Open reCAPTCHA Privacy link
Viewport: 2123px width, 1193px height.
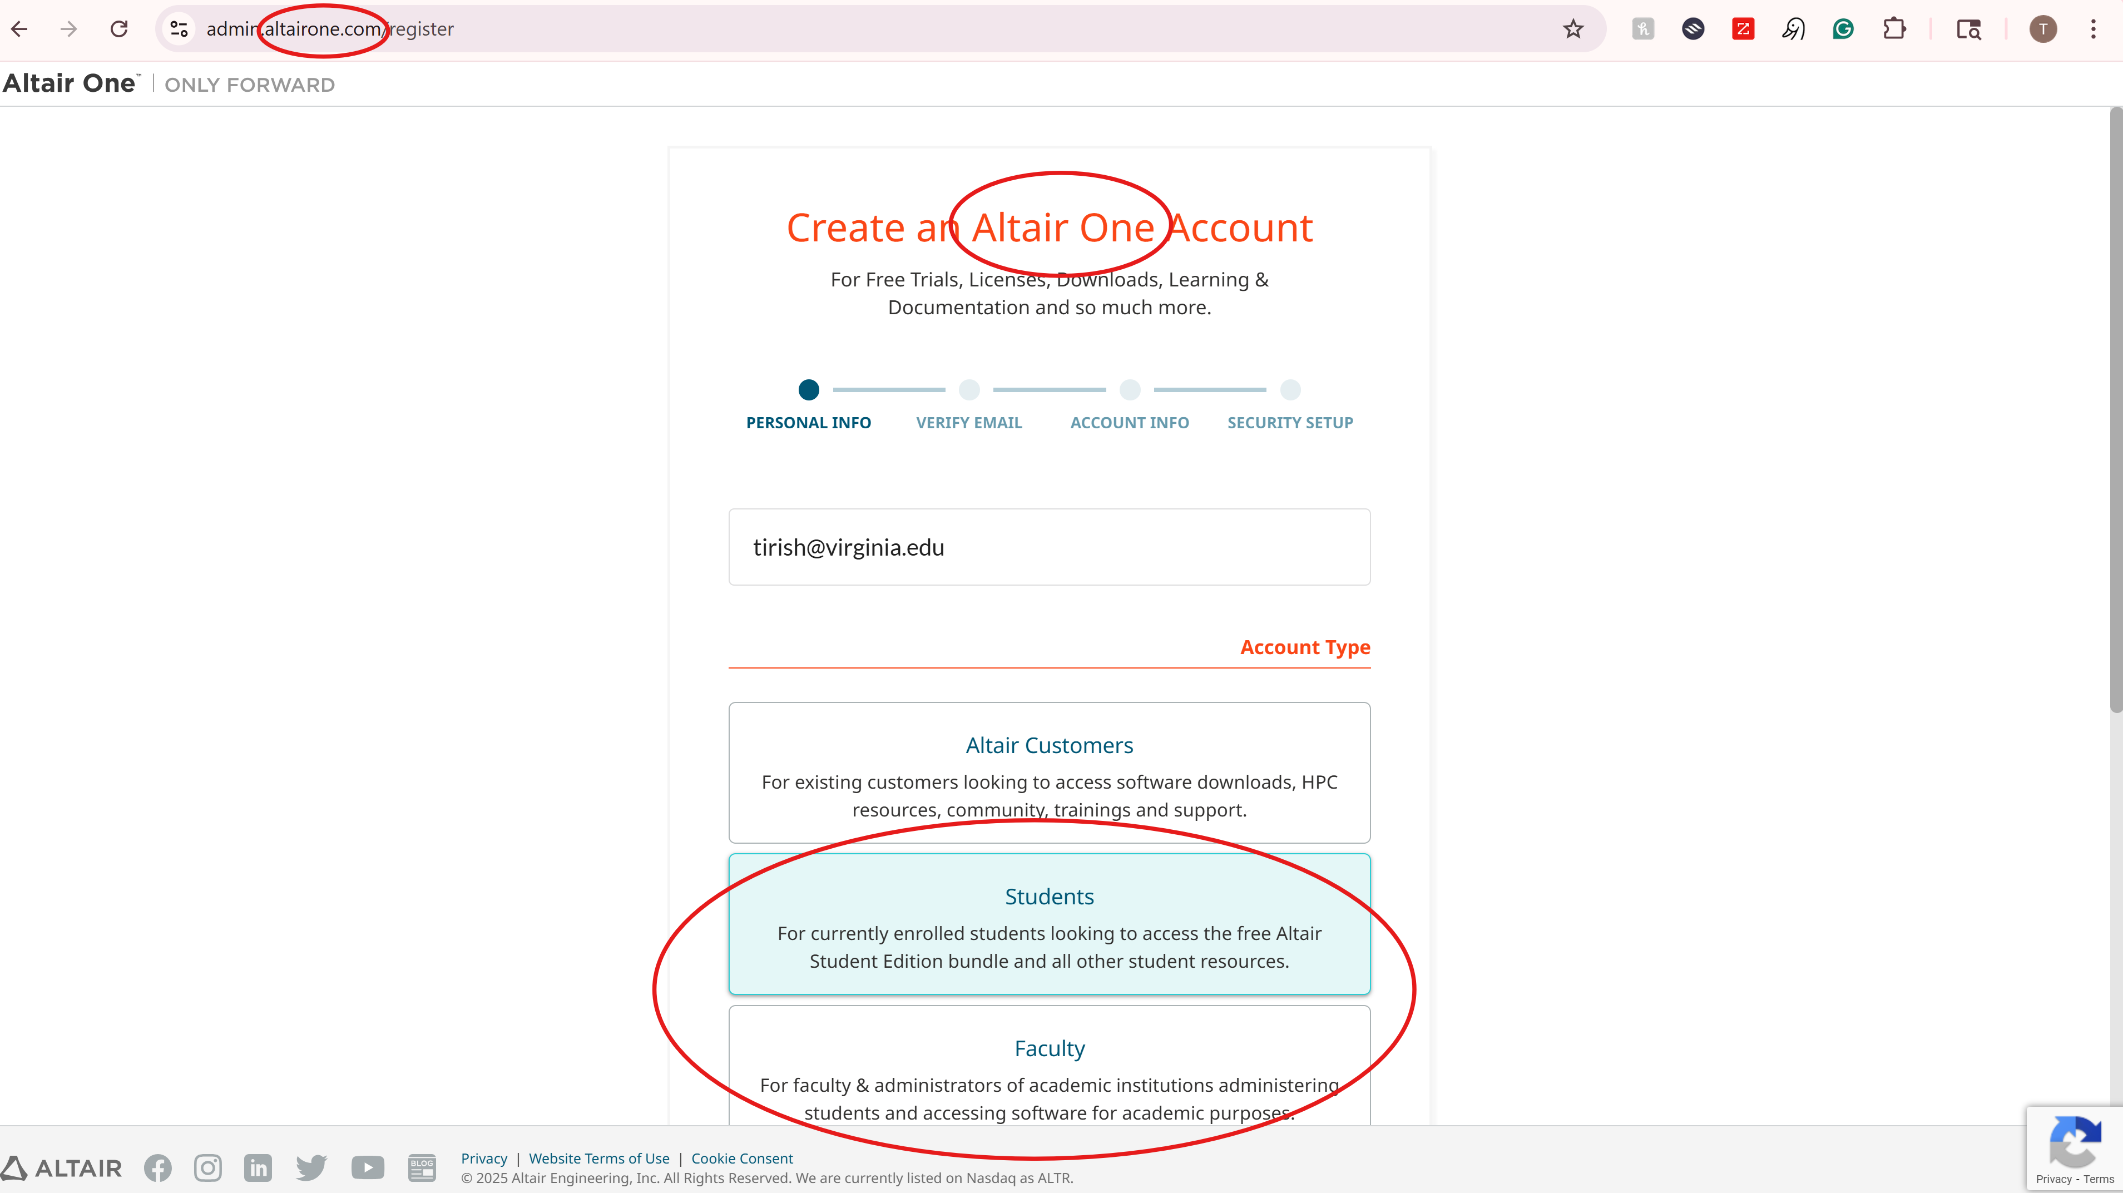(2053, 1179)
